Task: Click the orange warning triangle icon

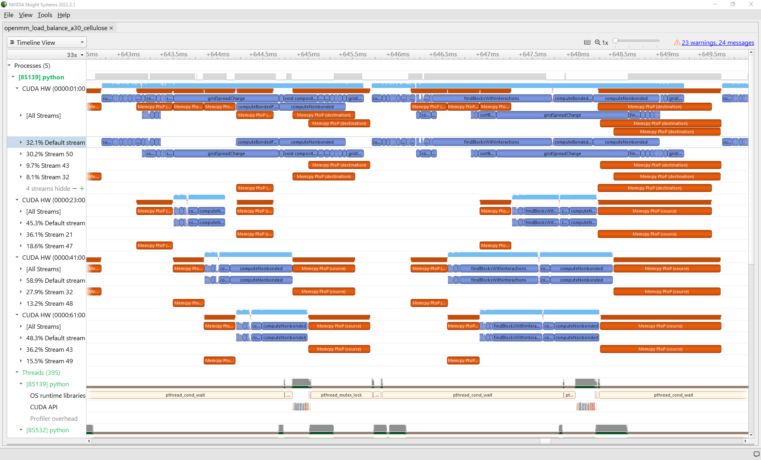Action: tap(677, 42)
